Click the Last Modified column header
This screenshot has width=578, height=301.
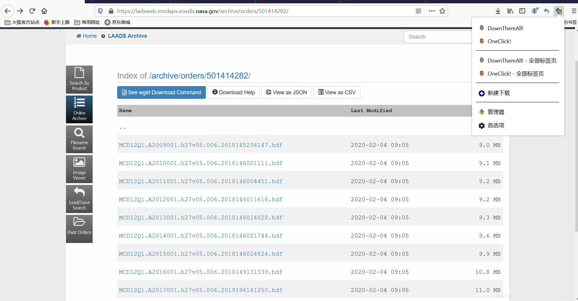tap(371, 111)
